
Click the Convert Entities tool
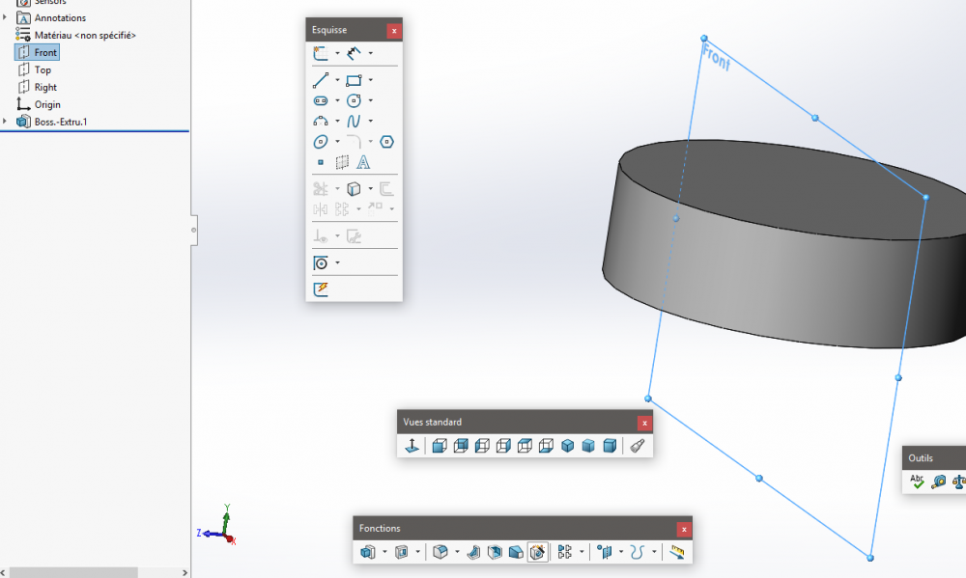click(354, 188)
